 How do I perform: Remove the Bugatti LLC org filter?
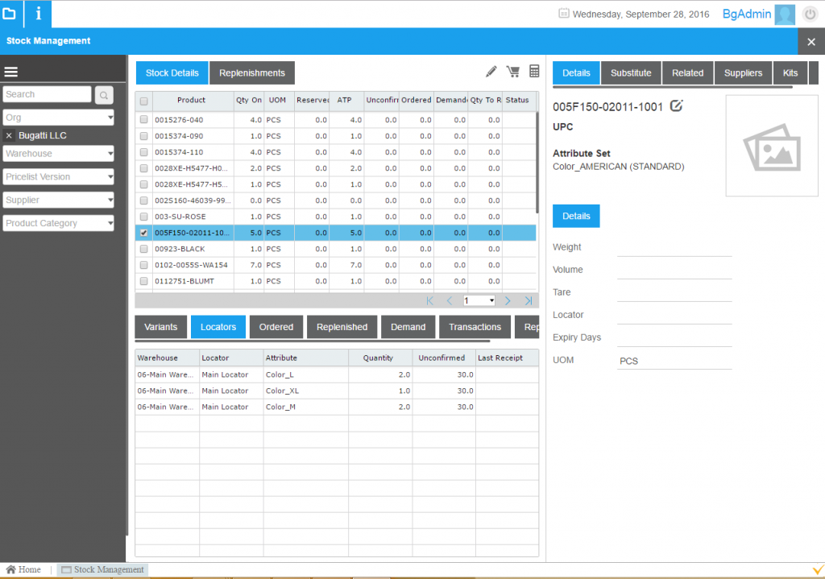click(9, 135)
